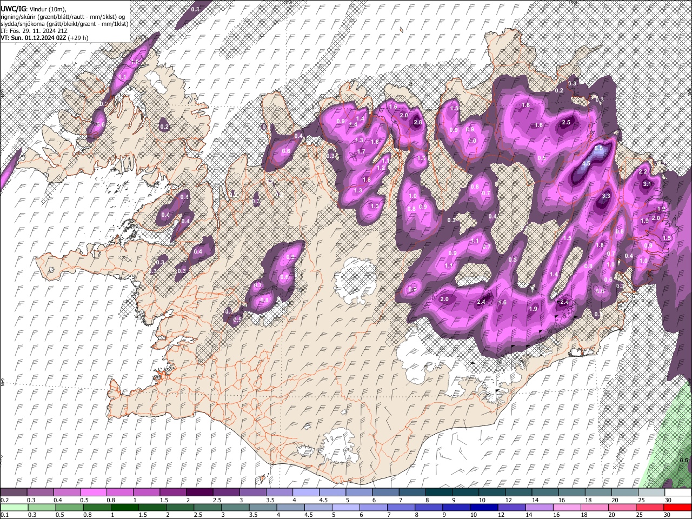Click the 'UWC/IG: Vindur (10m)' title line
This screenshot has width=692, height=519.
[34, 9]
